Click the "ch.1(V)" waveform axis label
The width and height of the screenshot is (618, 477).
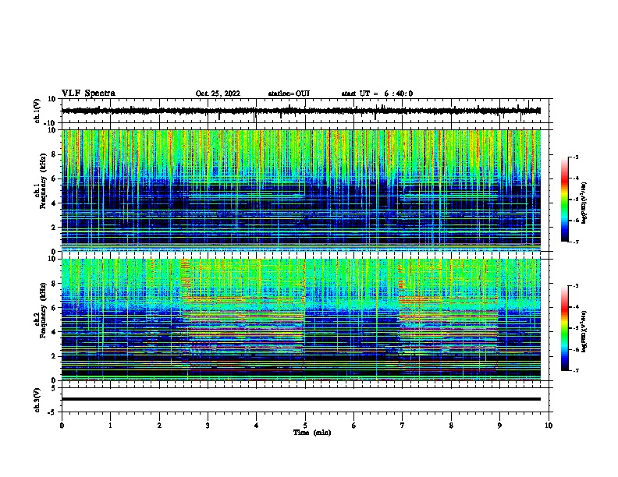click(x=37, y=111)
